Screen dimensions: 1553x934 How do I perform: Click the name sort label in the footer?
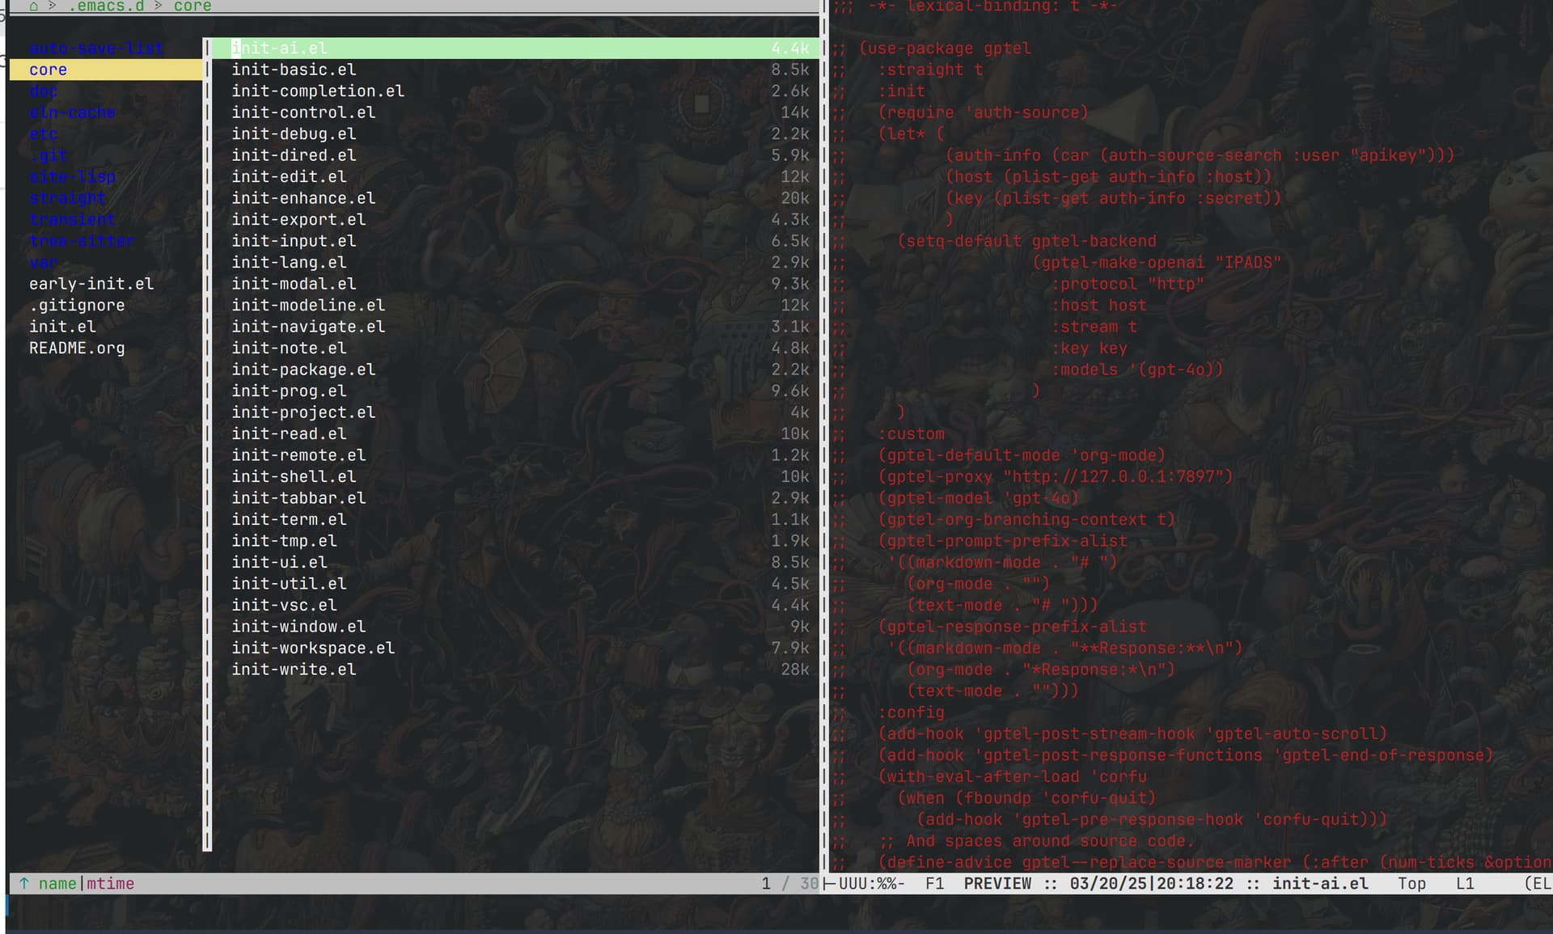(57, 883)
